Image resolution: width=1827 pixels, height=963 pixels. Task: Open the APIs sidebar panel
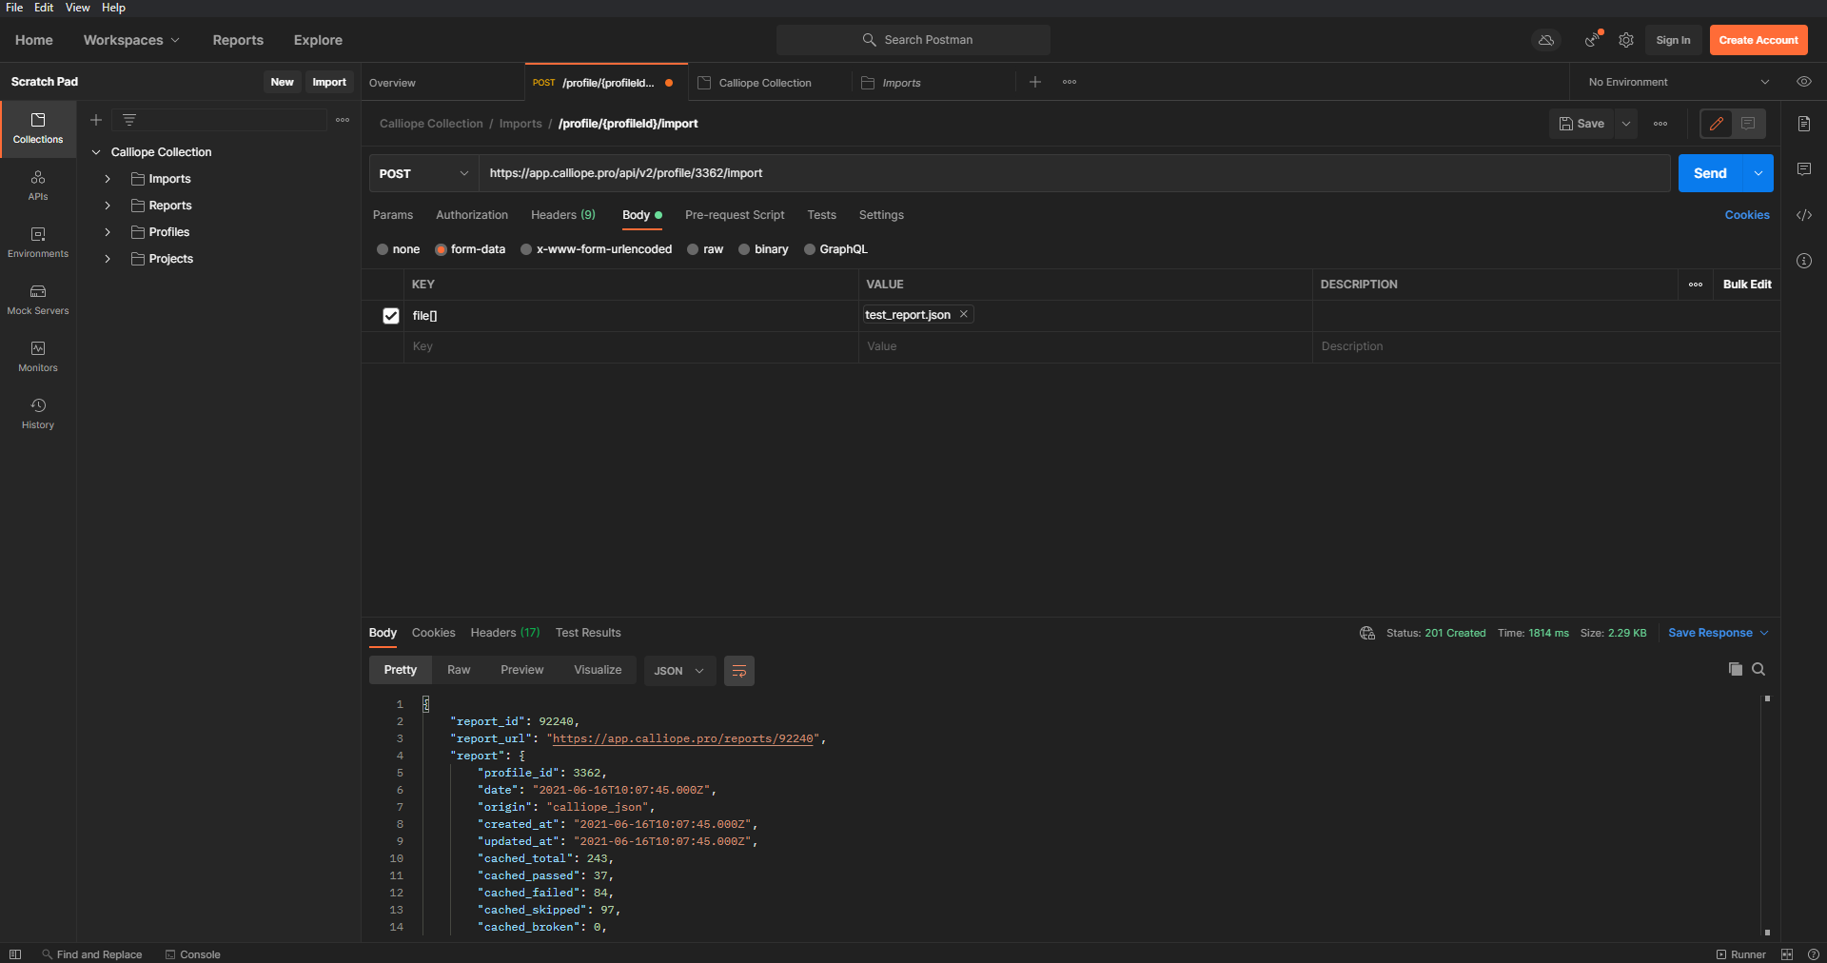38,186
